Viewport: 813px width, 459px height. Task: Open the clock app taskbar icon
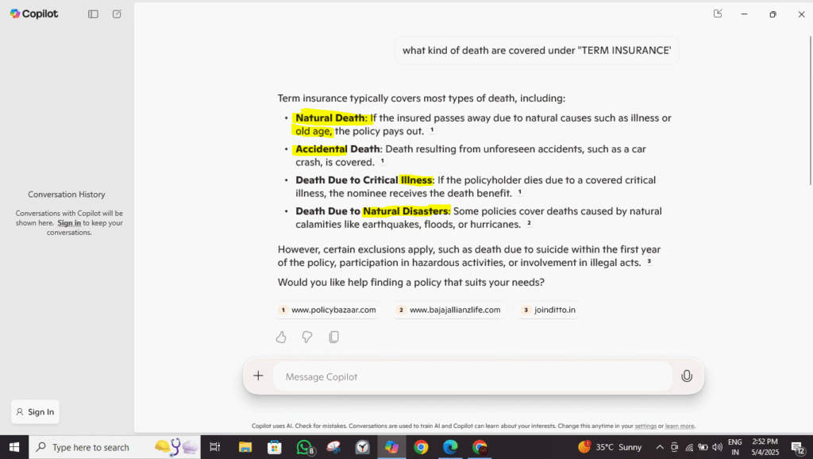click(x=362, y=447)
